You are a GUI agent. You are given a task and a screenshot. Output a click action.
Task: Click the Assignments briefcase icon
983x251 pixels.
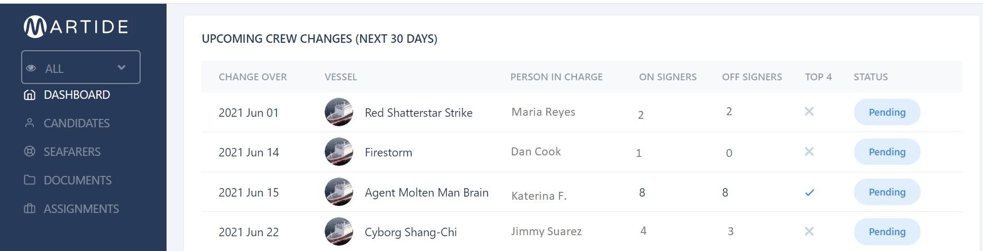(x=30, y=209)
